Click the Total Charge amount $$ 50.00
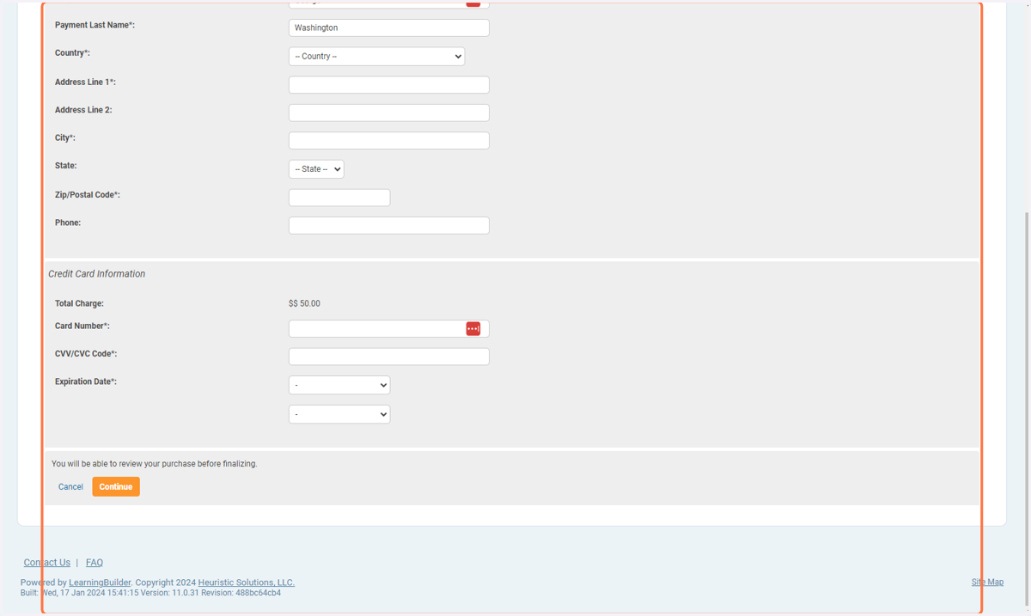This screenshot has width=1031, height=616. [x=304, y=304]
